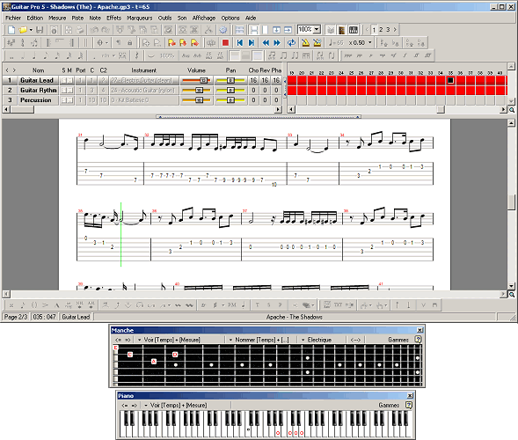Jump to first measure icon
518x440 pixels.
pos(240,42)
